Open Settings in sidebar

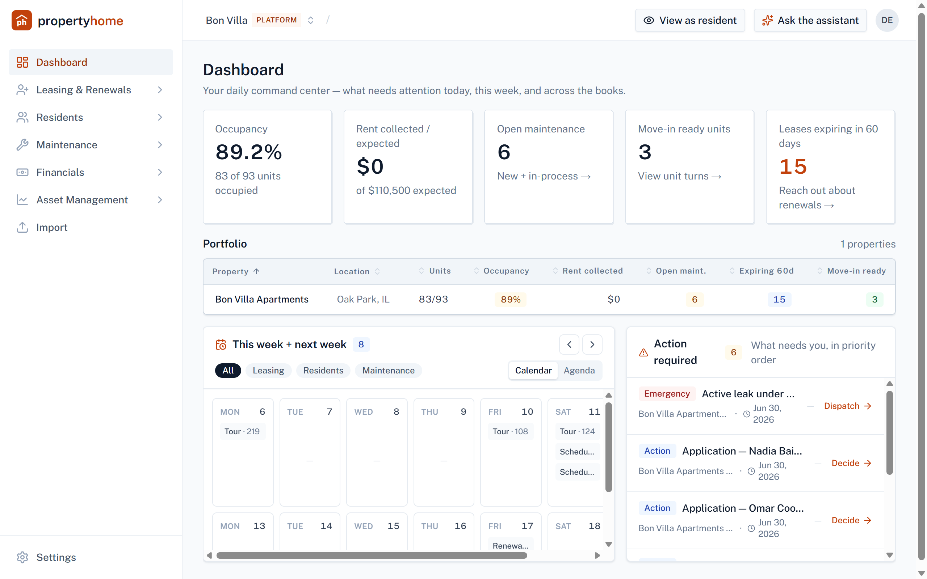91,557
